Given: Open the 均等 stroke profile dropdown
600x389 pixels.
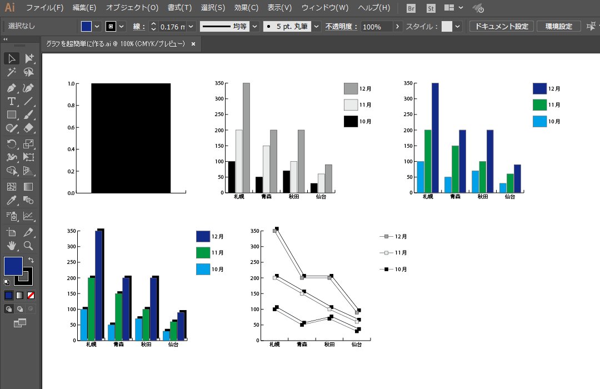Looking at the screenshot, I should pos(254,27).
